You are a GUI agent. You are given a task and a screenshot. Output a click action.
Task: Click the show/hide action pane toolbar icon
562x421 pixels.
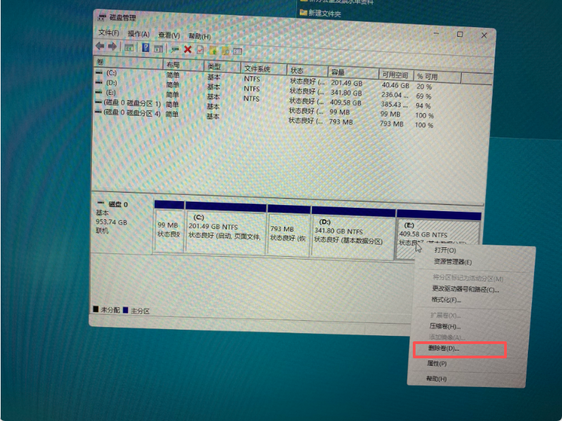[x=159, y=48]
